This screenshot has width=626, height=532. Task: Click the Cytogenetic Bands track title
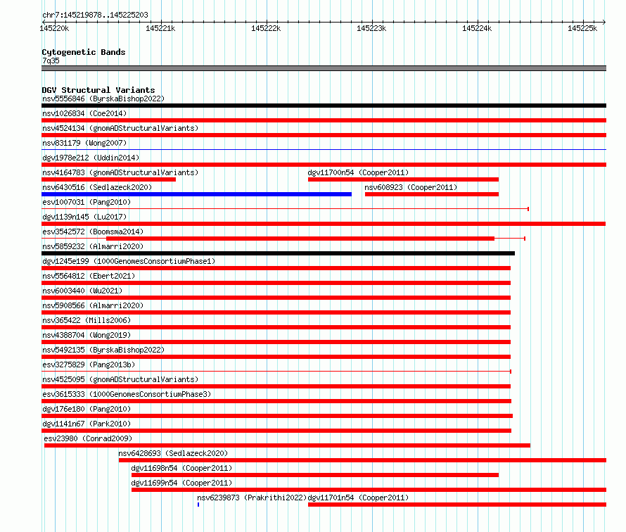[84, 52]
